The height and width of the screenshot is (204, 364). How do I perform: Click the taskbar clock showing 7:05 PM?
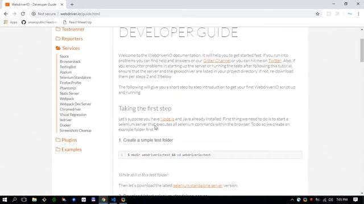tap(342, 199)
